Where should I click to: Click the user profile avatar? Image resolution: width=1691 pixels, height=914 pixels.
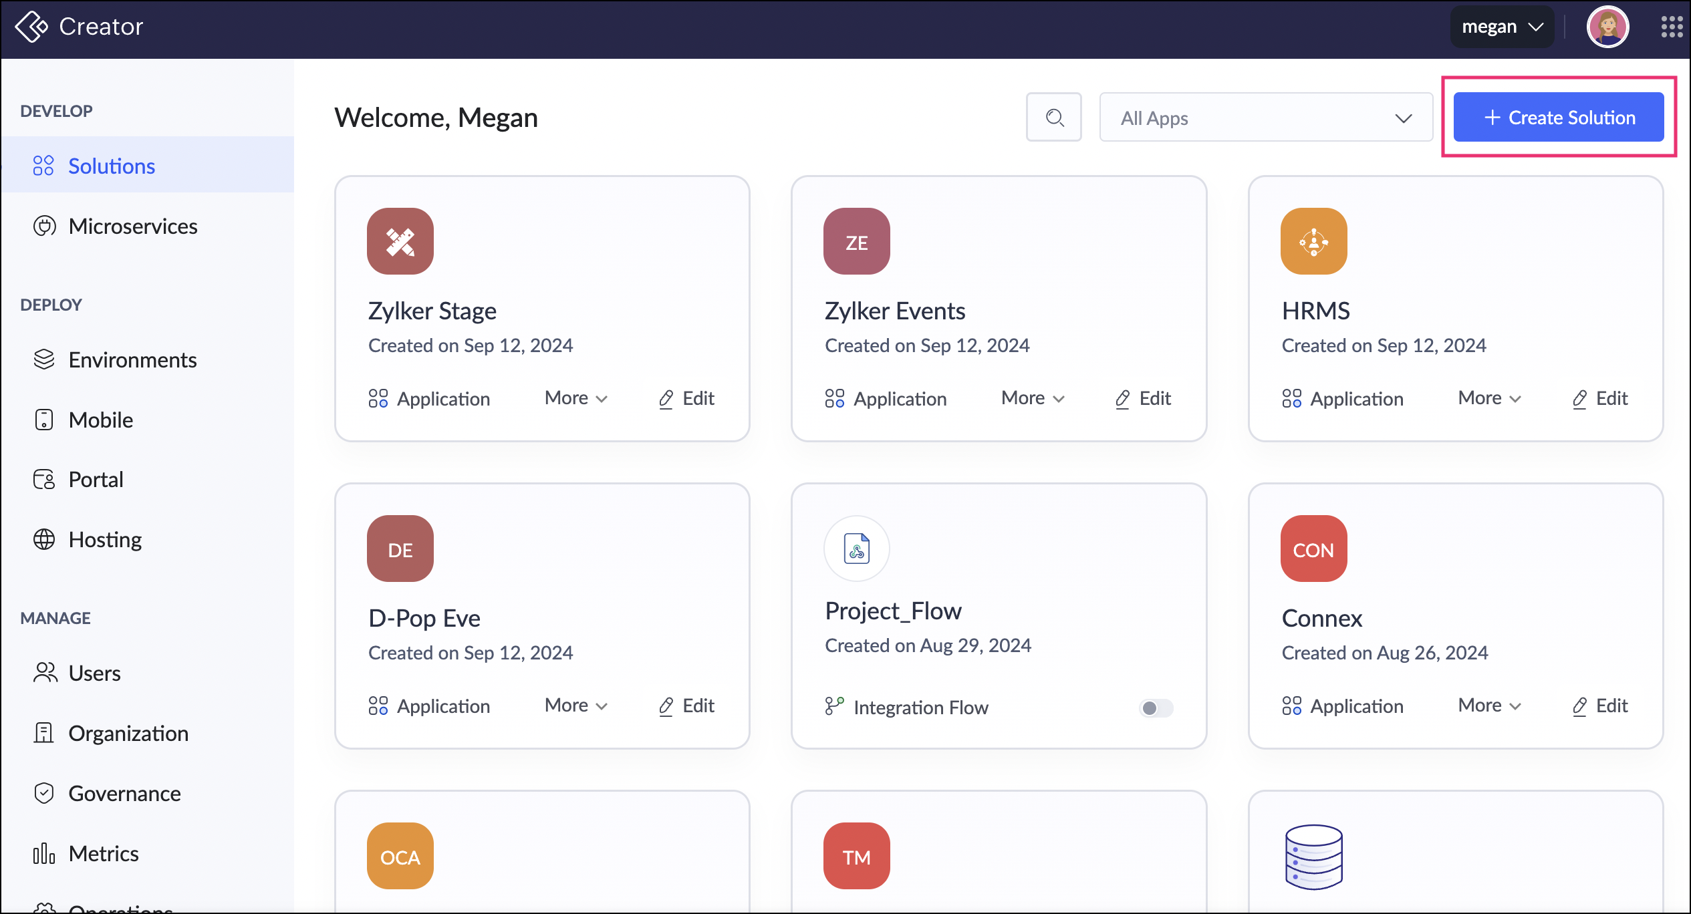1607,27
